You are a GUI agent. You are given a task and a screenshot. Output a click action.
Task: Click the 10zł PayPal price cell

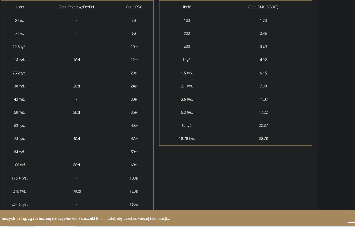[x=77, y=60]
